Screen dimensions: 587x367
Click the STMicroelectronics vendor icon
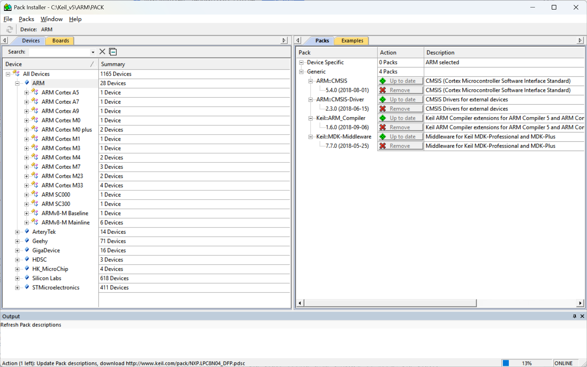[27, 287]
